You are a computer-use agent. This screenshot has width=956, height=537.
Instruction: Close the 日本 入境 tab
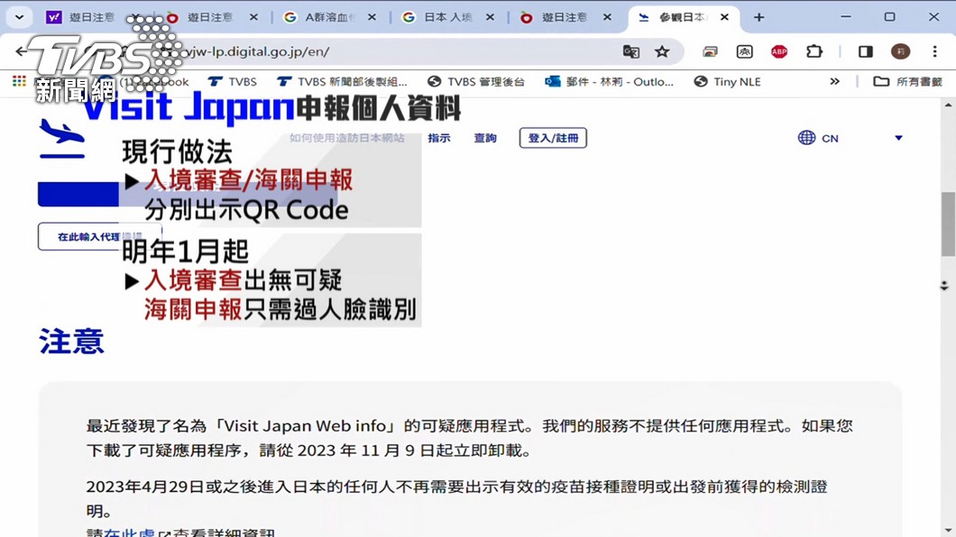tap(490, 17)
